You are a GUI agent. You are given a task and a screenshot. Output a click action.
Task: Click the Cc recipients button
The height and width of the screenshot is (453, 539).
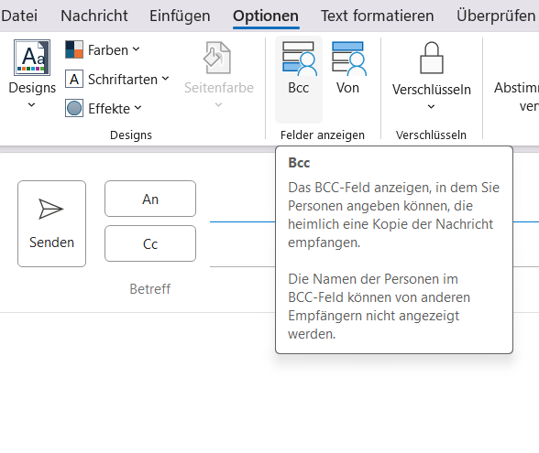coord(150,243)
